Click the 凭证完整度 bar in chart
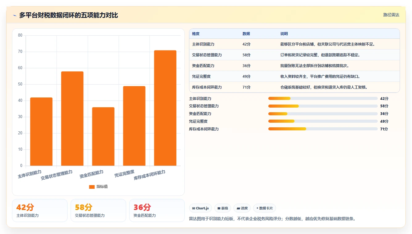The image size is (412, 234). click(x=134, y=126)
